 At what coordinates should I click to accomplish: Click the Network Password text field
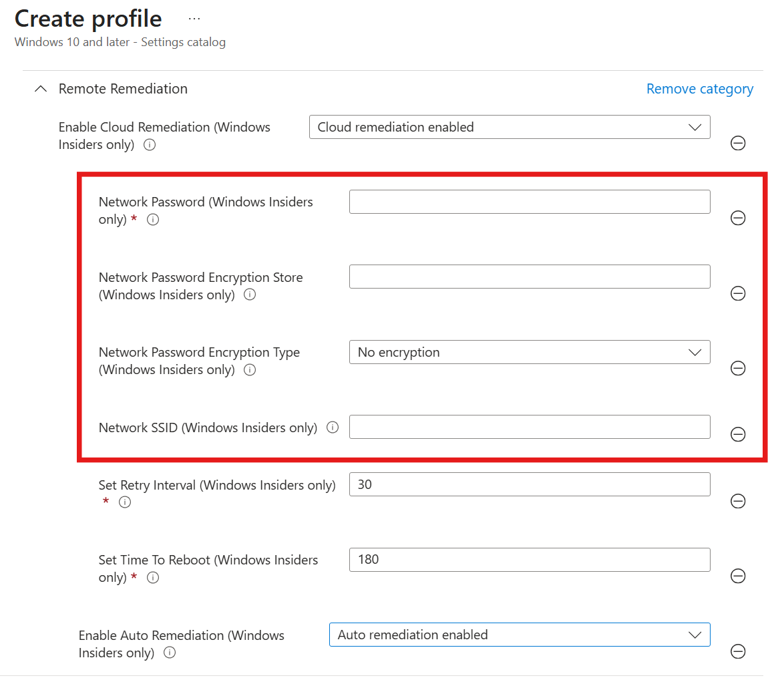529,202
